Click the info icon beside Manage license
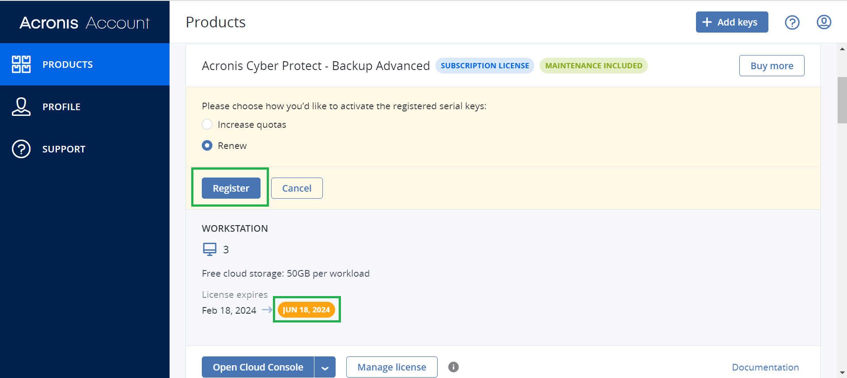The height and width of the screenshot is (378, 847). 453,367
